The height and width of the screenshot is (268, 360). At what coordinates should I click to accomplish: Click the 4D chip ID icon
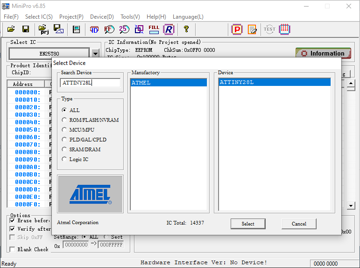point(94,29)
